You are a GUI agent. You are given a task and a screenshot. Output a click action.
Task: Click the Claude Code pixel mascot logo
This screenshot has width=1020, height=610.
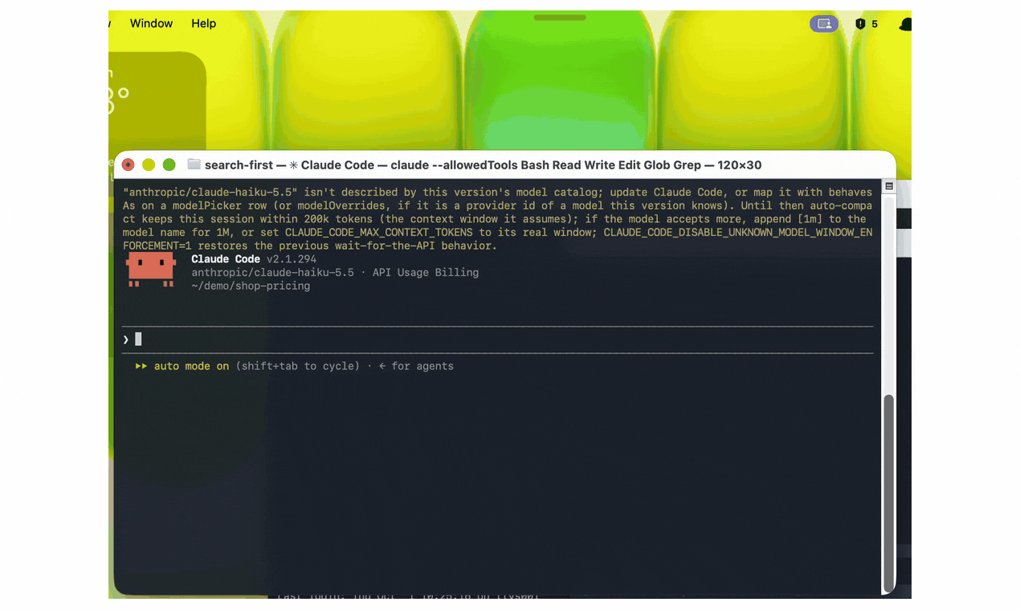151,269
